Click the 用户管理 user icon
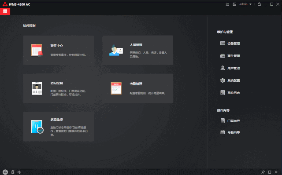This screenshot has height=175, width=282. click(223, 68)
